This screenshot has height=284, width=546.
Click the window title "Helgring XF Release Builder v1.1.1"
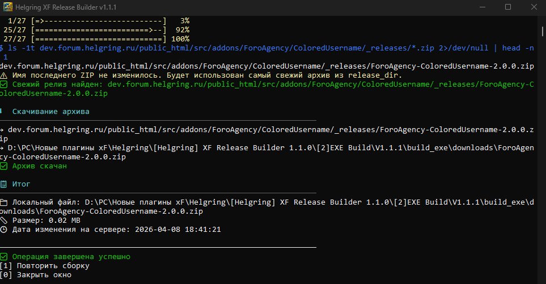(66, 7)
